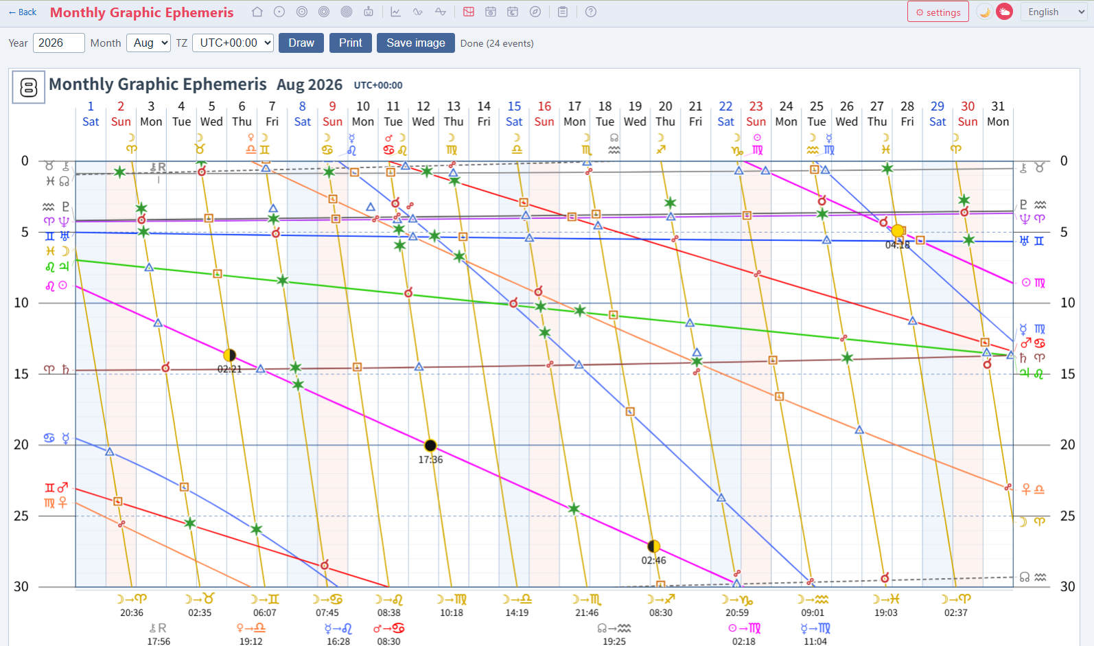Click the Moon enters Leo 08:38 label

coord(389,605)
